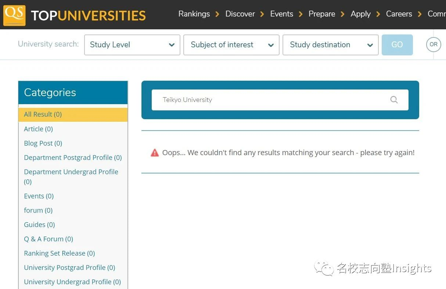Click the Categories panel header
The height and width of the screenshot is (289, 446).
(x=73, y=92)
